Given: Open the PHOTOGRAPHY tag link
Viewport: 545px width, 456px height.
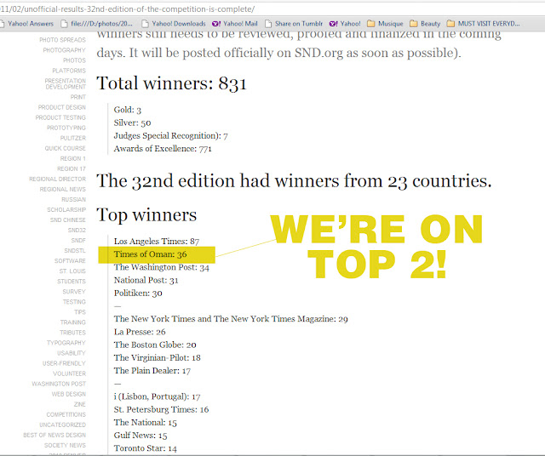Looking at the screenshot, I should (x=65, y=50).
